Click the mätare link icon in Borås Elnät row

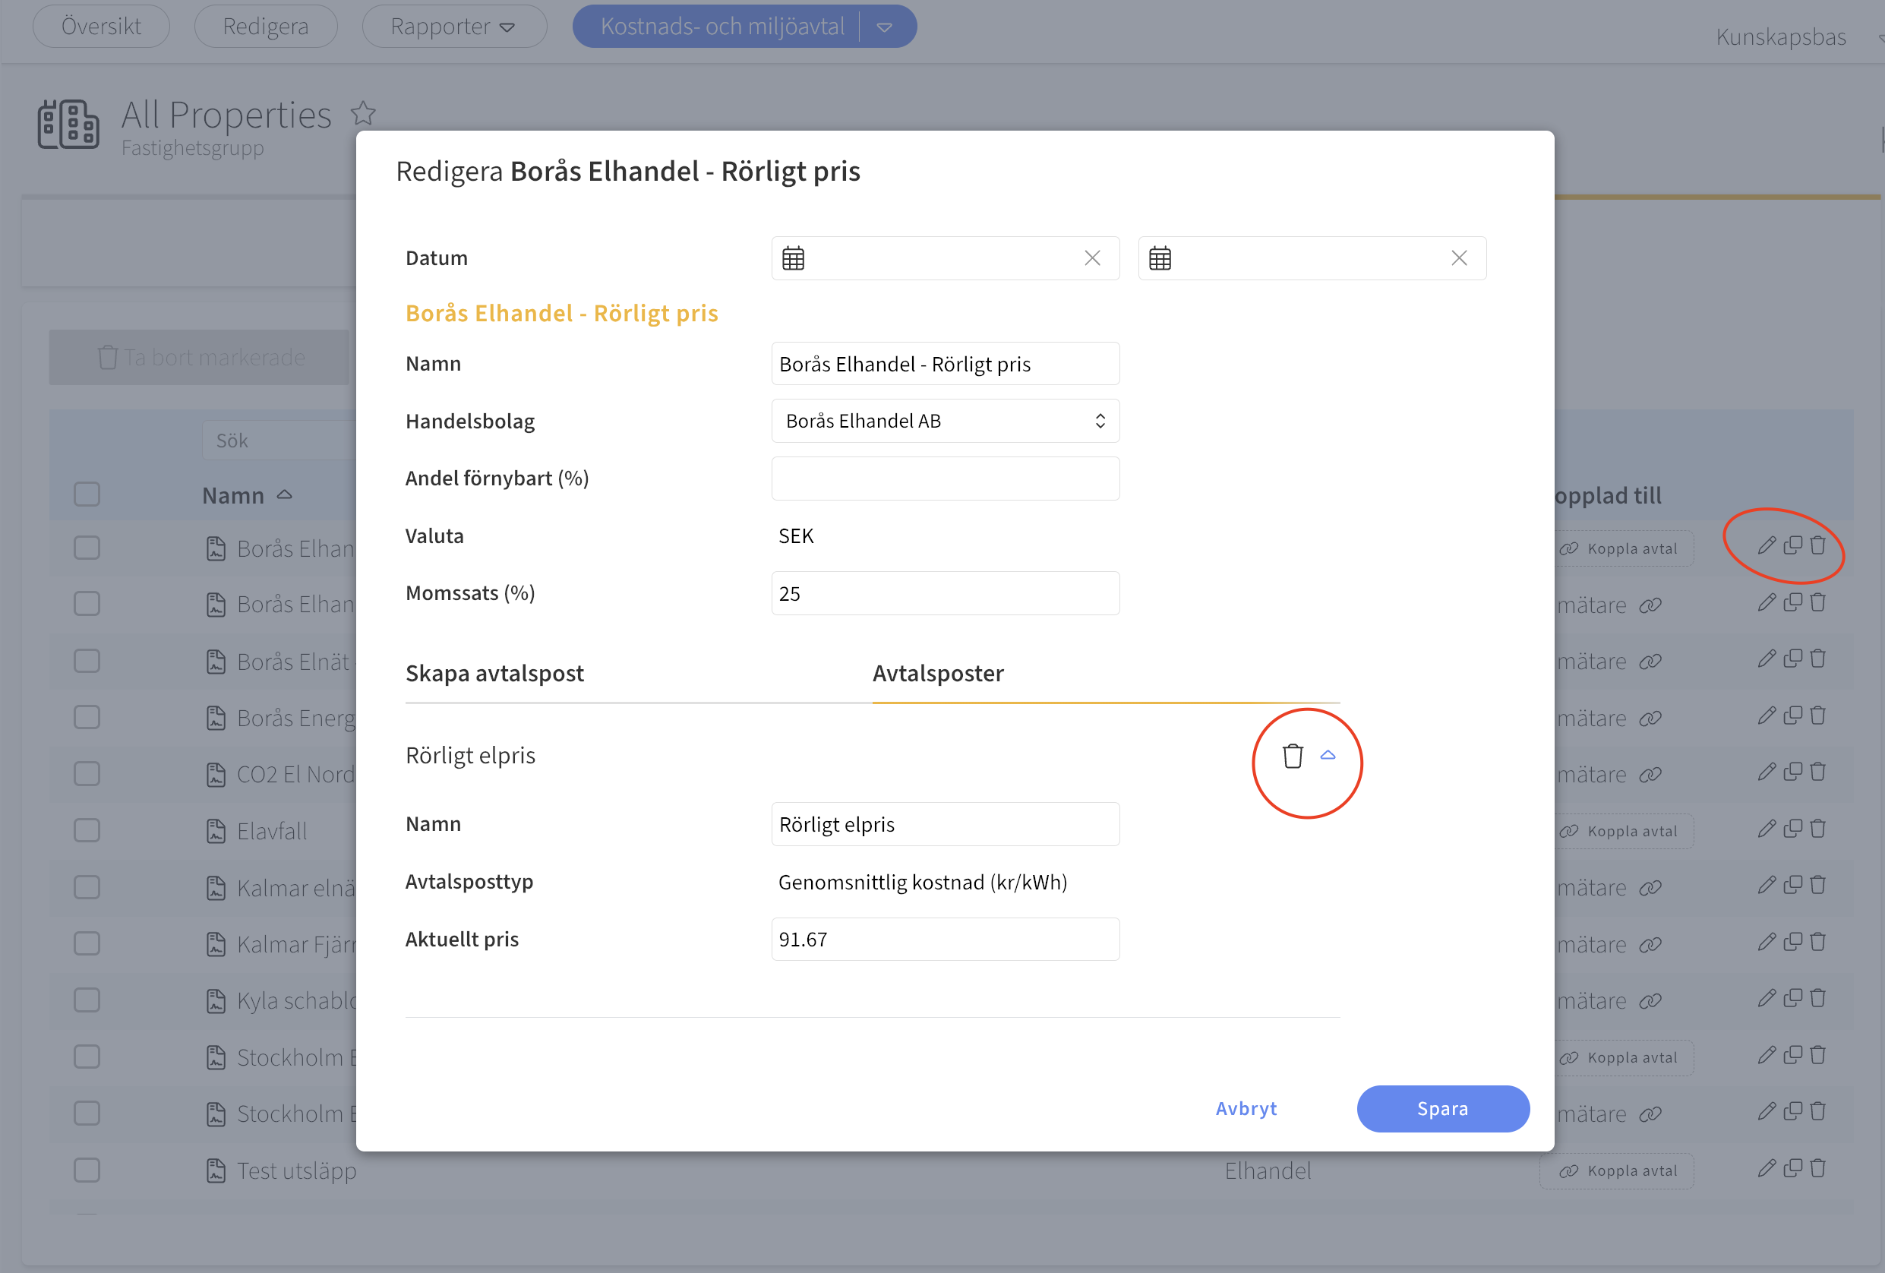click(x=1650, y=662)
